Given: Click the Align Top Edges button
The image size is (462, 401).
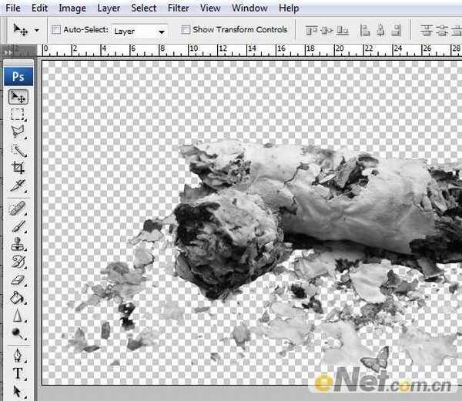Looking at the screenshot, I should [x=312, y=31].
